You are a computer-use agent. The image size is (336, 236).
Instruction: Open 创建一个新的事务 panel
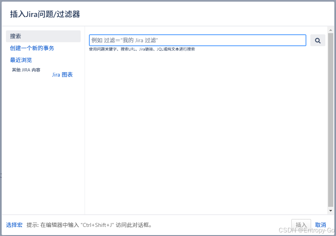[x=32, y=48]
